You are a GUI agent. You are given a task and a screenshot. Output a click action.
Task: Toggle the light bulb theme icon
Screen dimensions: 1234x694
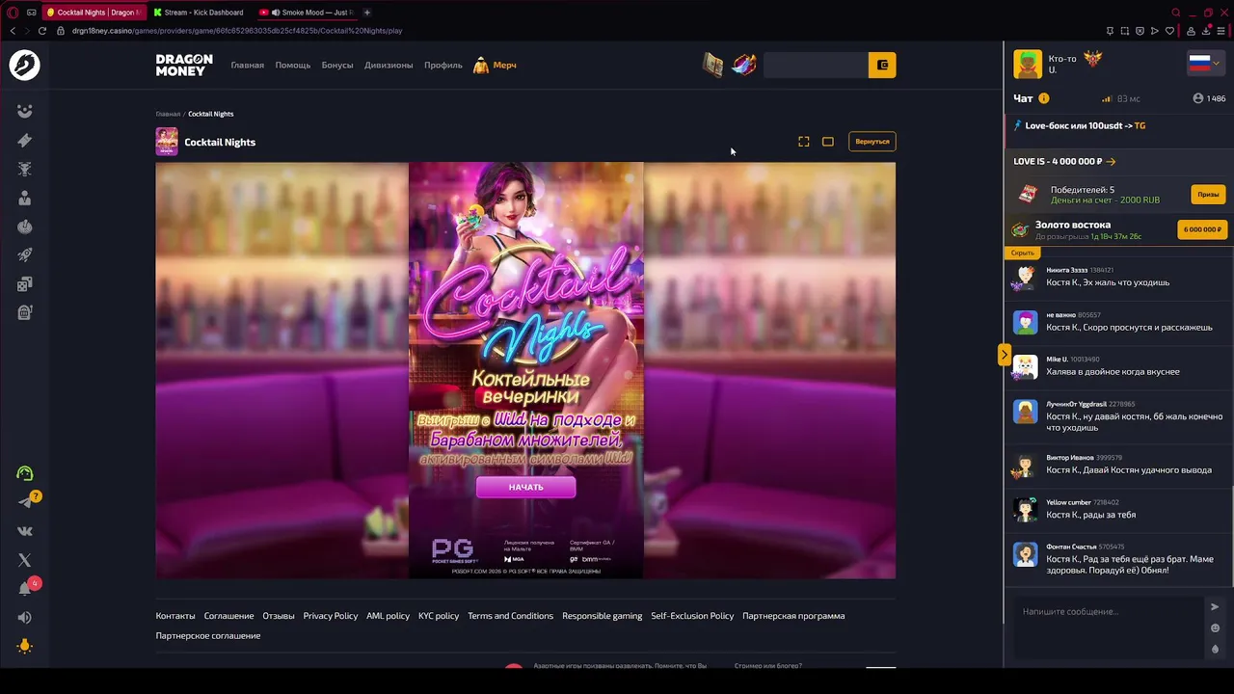(25, 647)
